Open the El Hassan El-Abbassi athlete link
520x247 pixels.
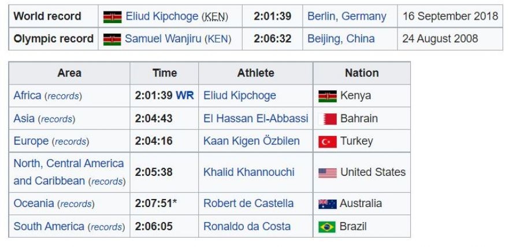(255, 119)
